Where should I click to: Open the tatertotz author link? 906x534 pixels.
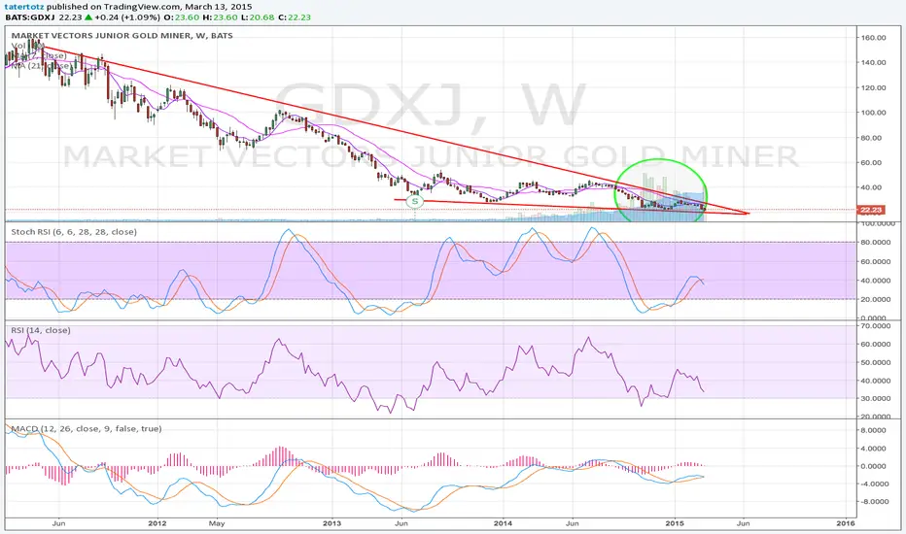(25, 7)
